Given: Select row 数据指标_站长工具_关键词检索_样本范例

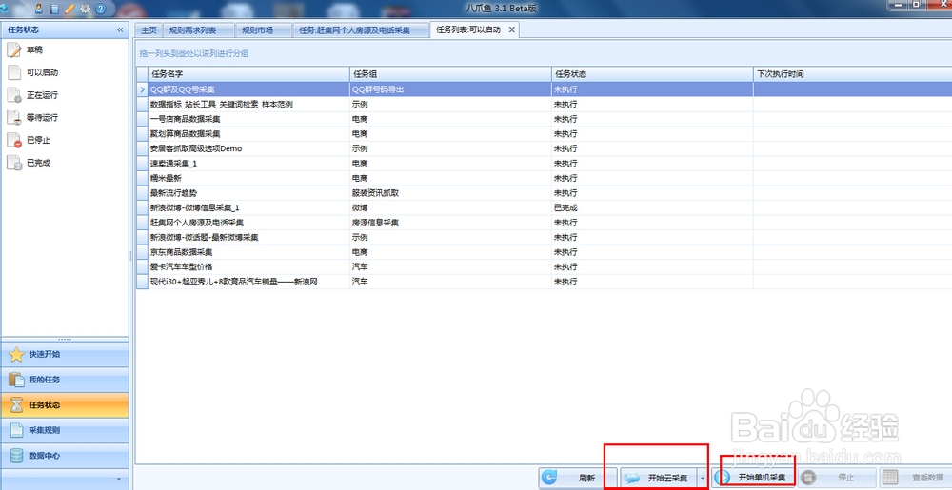Looking at the screenshot, I should coord(544,105).
